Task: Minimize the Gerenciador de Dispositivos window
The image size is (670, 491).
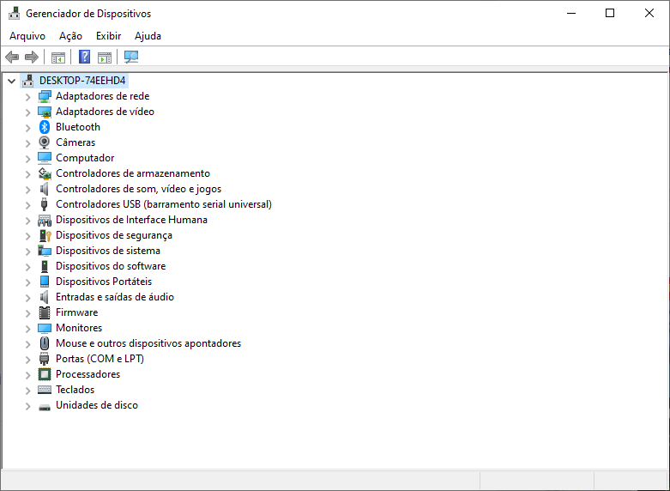Action: [x=571, y=13]
